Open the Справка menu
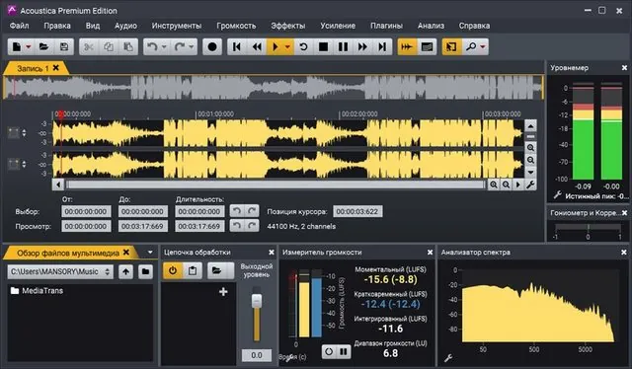632x369 pixels. 474,26
